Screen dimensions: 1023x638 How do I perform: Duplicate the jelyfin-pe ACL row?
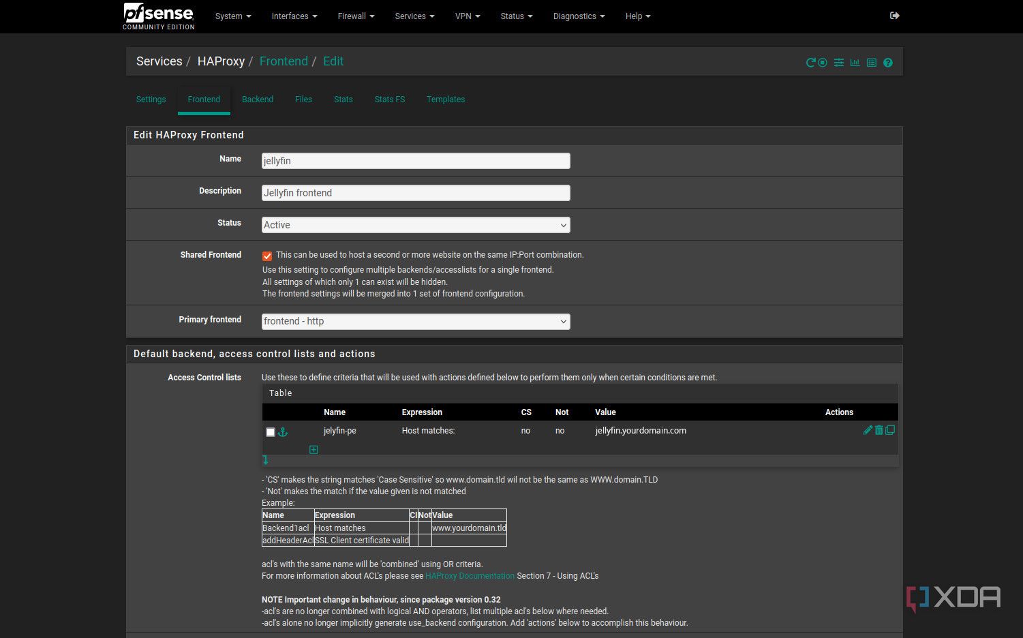(890, 430)
